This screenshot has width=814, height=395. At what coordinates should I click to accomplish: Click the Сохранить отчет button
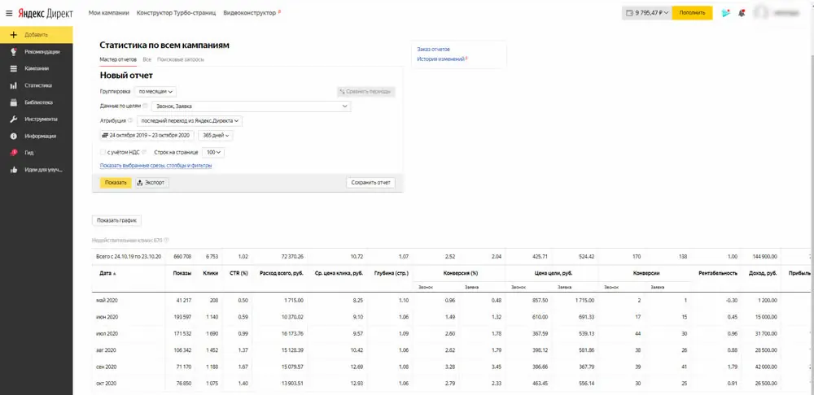tap(370, 183)
